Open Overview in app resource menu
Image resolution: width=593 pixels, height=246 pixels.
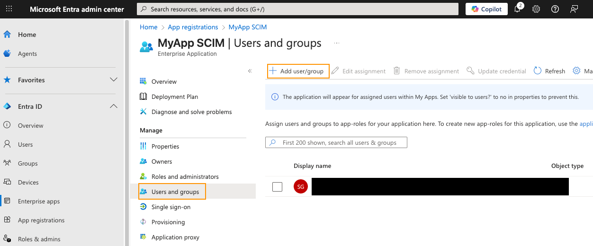click(x=164, y=81)
